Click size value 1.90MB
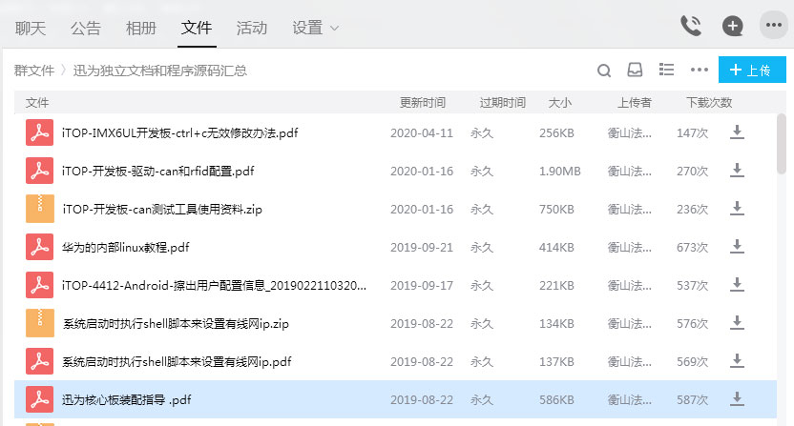Viewport: 794px width, 426px height. (559, 171)
